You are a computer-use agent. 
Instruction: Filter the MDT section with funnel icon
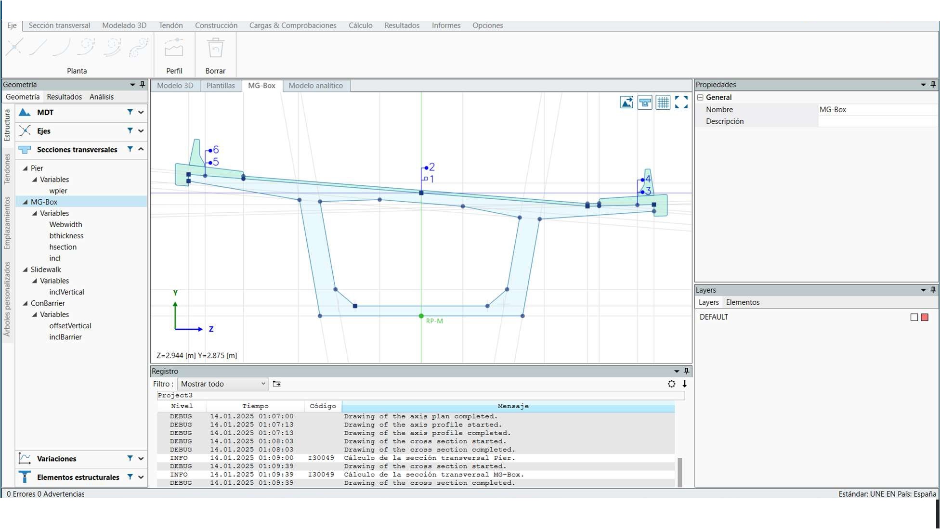pos(130,112)
